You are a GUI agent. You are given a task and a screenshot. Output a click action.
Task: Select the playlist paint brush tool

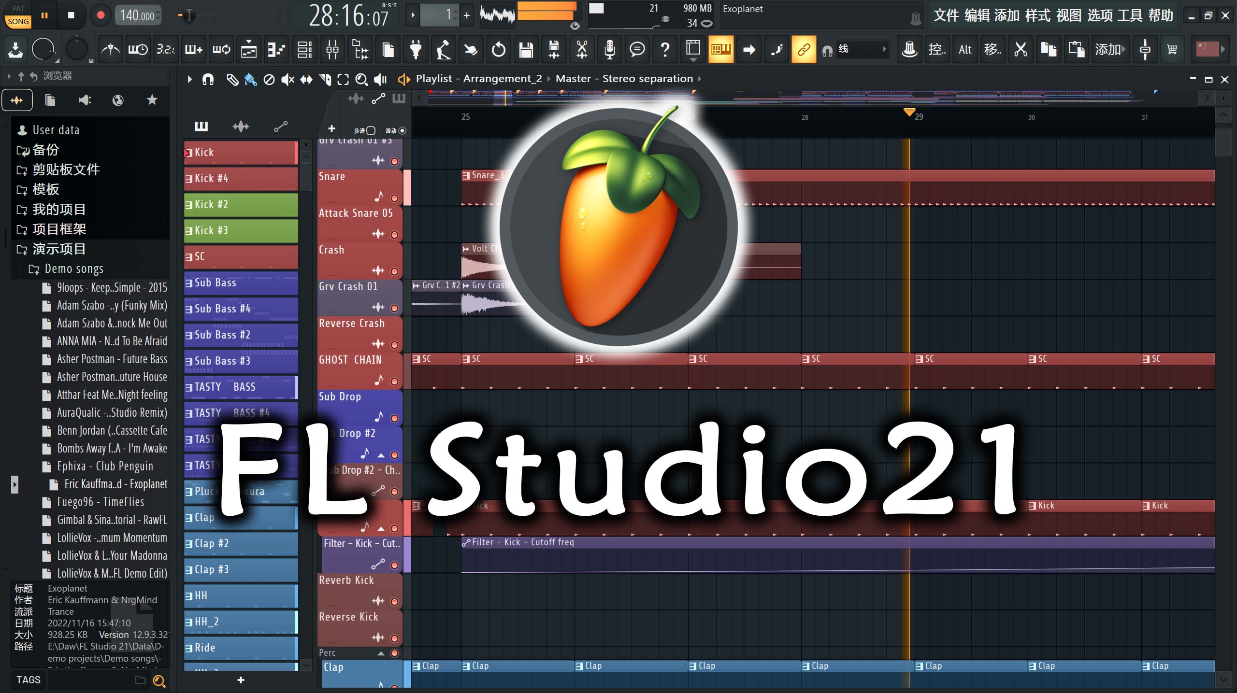pos(250,79)
